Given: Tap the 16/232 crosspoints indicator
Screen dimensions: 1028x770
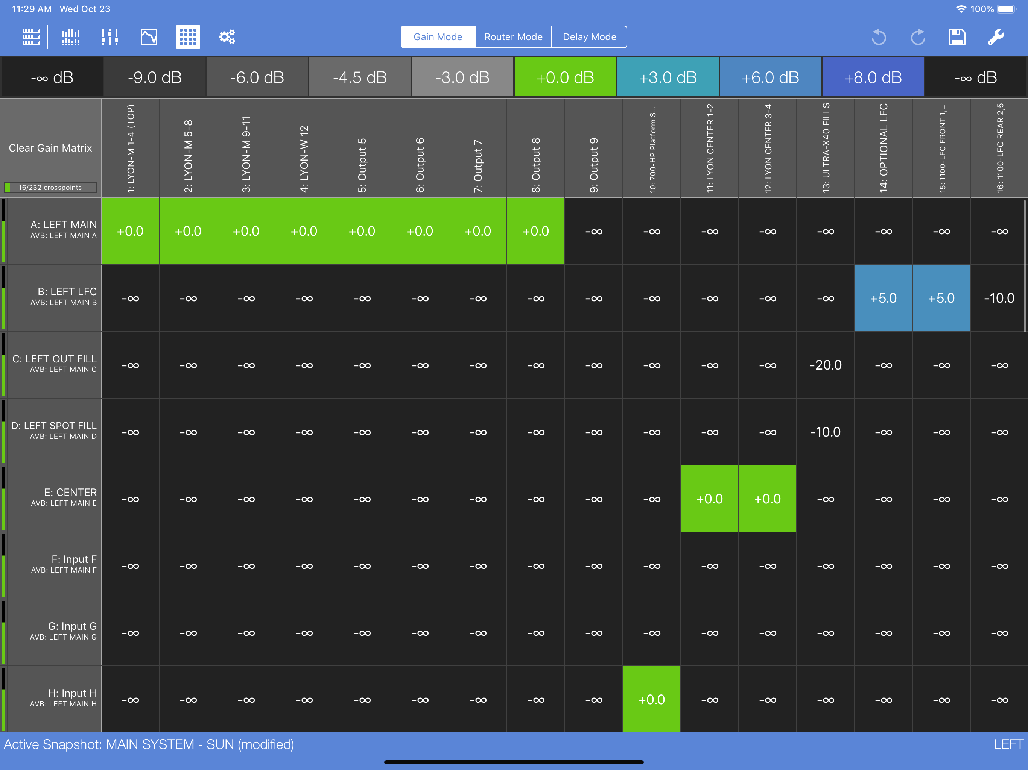Looking at the screenshot, I should [50, 187].
